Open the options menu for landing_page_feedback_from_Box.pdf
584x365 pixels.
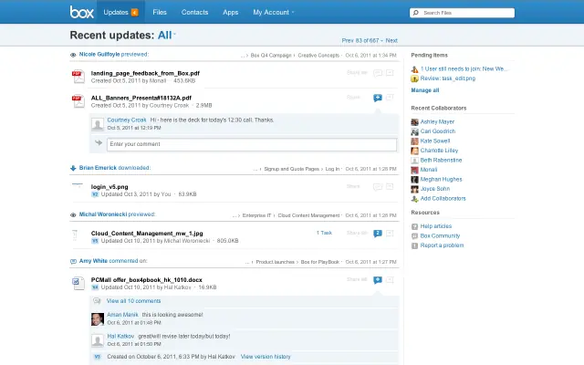pyautogui.click(x=390, y=73)
